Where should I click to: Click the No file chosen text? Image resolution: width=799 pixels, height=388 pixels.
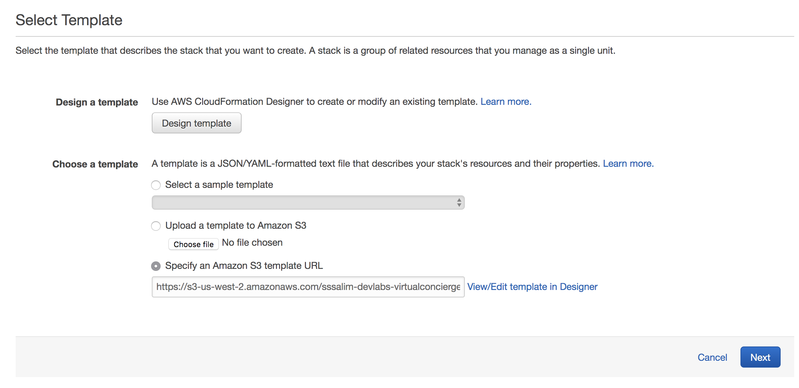pyautogui.click(x=252, y=243)
